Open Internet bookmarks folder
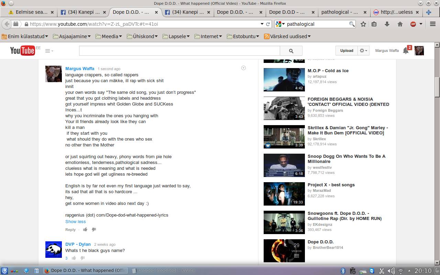This screenshot has height=275, width=440. coord(208,36)
